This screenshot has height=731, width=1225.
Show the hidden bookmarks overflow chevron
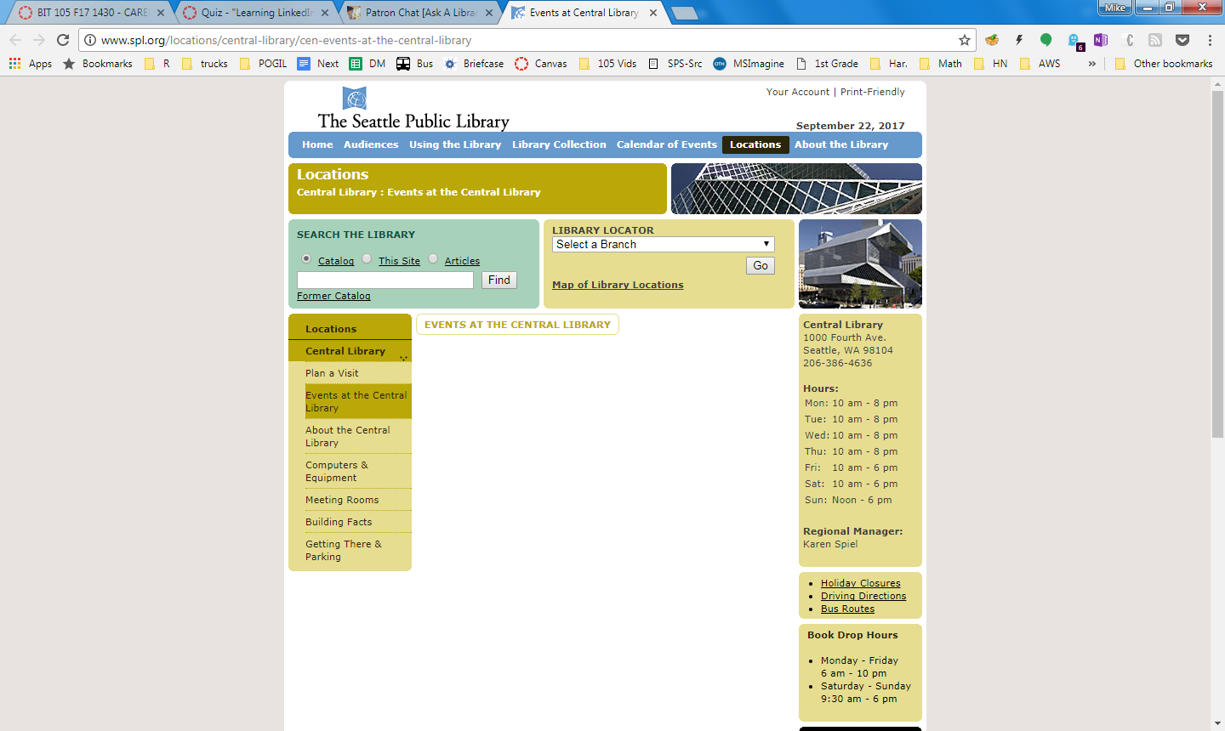tap(1092, 64)
